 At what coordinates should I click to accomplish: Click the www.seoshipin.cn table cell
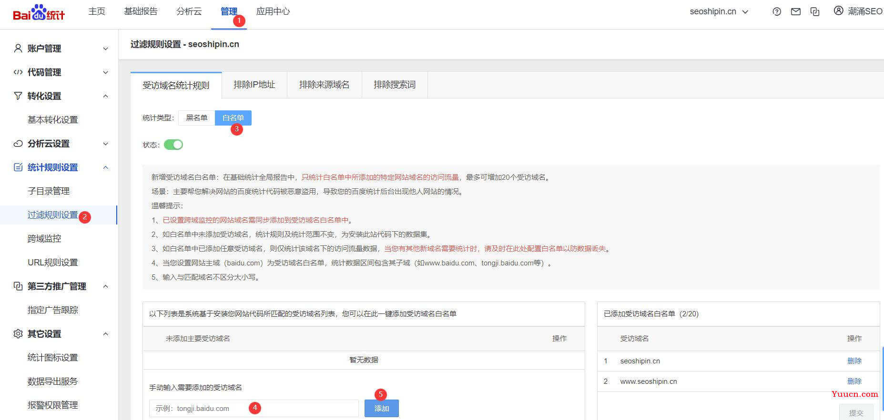(649, 381)
